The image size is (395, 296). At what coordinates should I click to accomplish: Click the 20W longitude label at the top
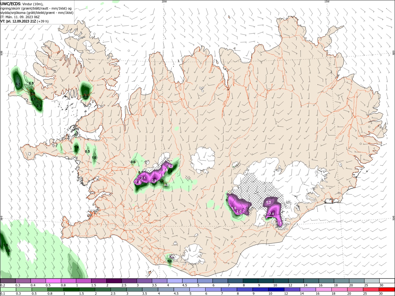click(164, 2)
